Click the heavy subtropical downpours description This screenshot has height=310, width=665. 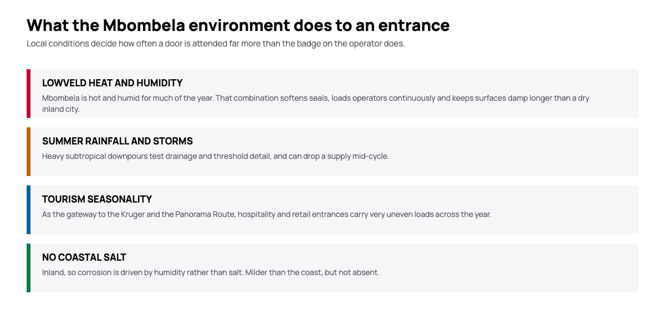coord(216,156)
